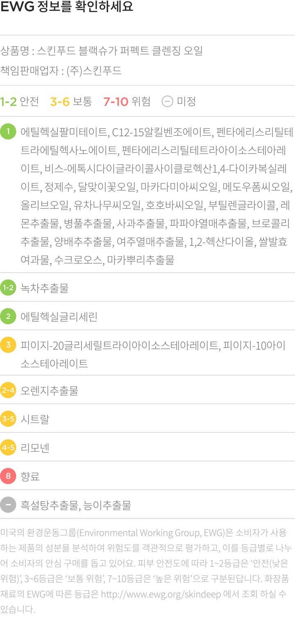Click the 미정 circle icon in the legend

[167, 101]
